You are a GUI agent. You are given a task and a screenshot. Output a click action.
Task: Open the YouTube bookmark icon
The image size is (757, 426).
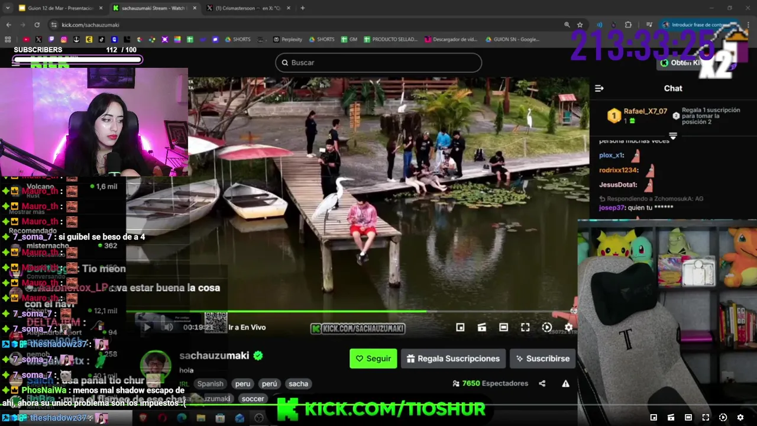point(25,40)
